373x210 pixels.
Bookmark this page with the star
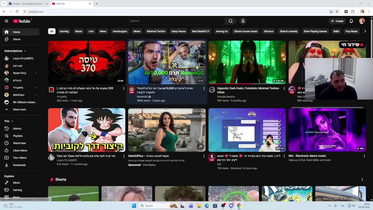337,12
